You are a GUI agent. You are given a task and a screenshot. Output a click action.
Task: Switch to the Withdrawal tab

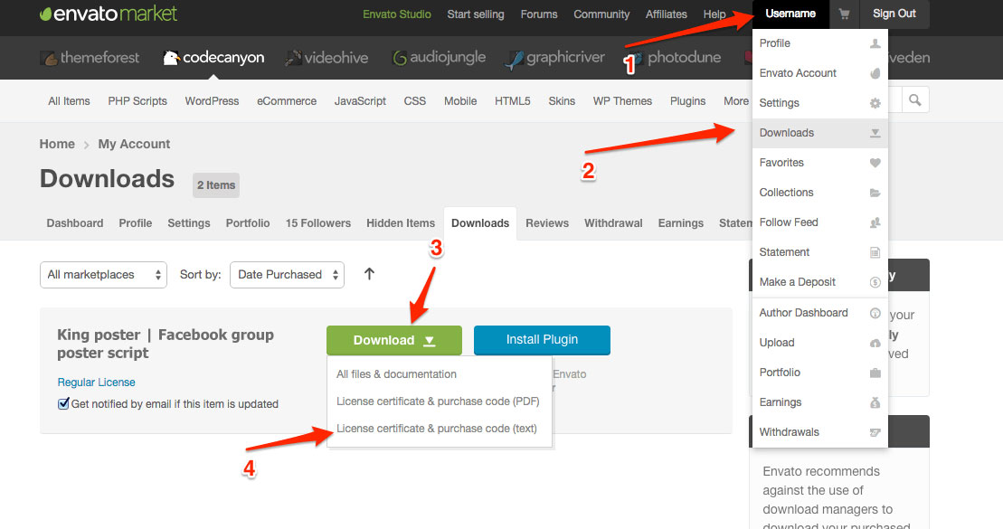[613, 223]
